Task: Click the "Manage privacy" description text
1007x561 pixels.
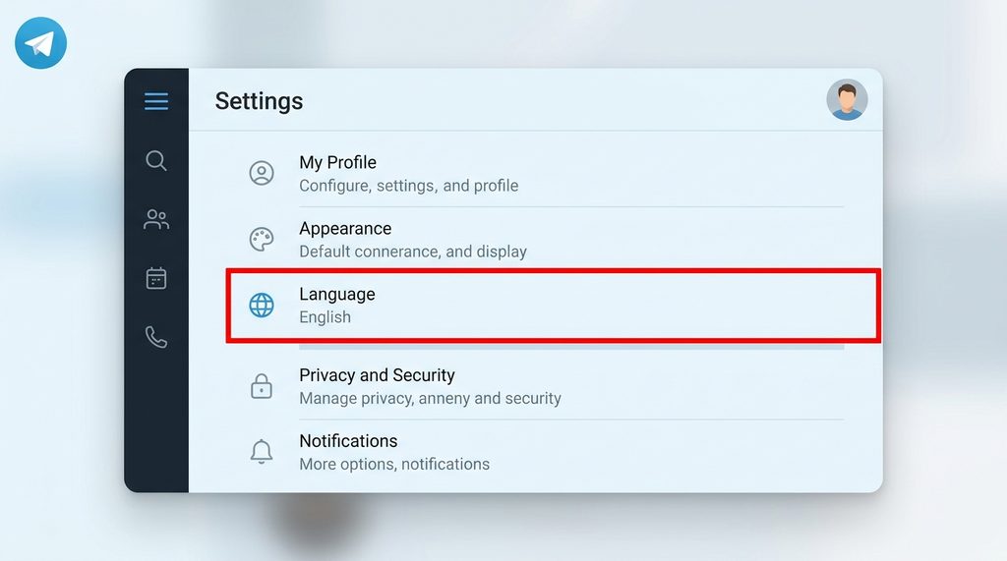Action: [x=430, y=399]
